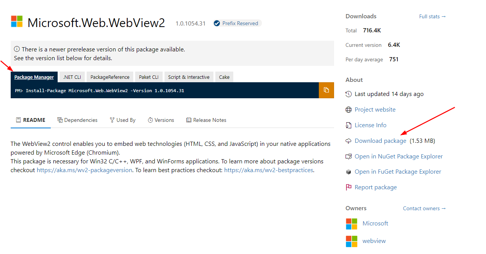Switch to the Versions tab
The image size is (486, 254).
(161, 120)
